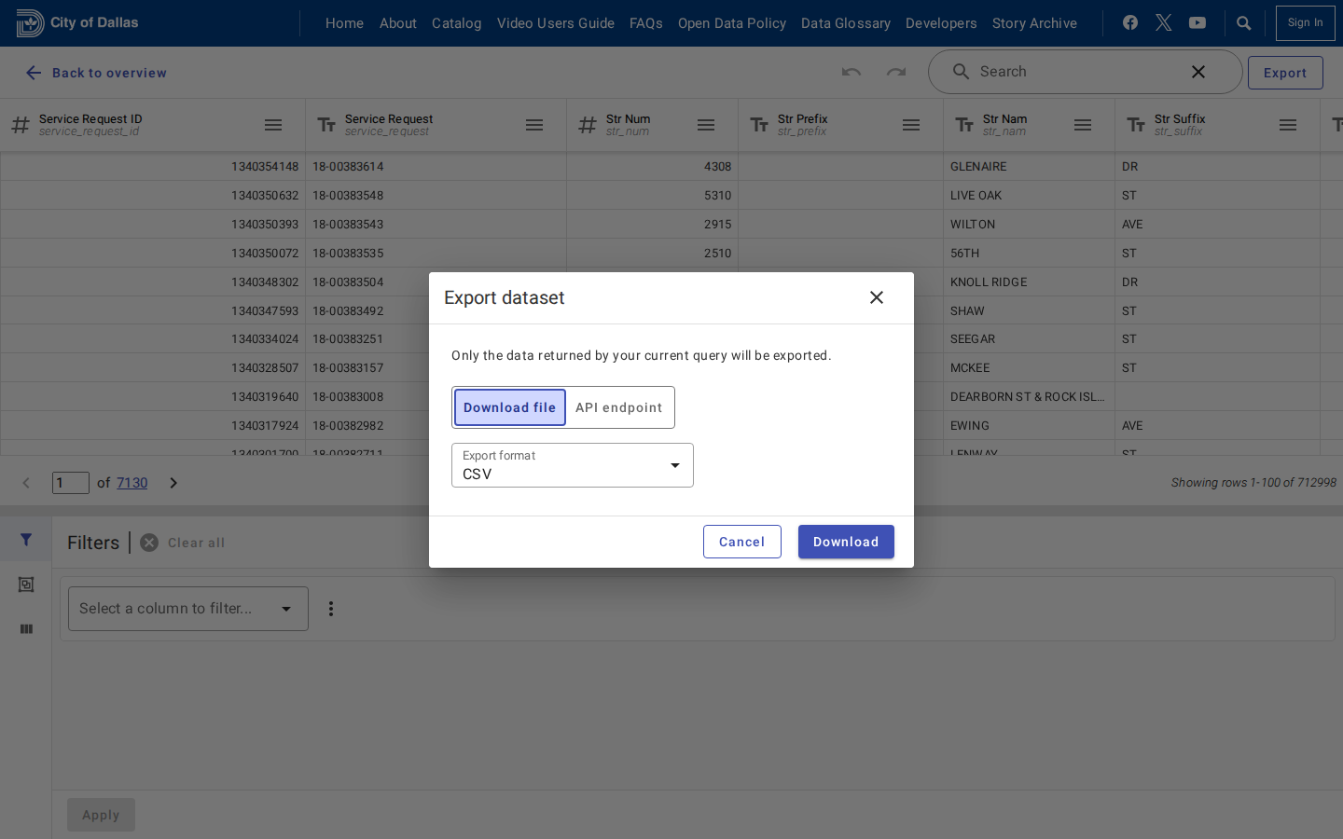Click the undo arrow icon

coord(851,72)
